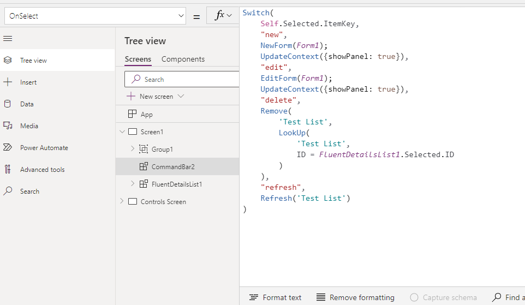525x305 pixels.
Task: Open Search in the left sidebar
Action: point(29,192)
